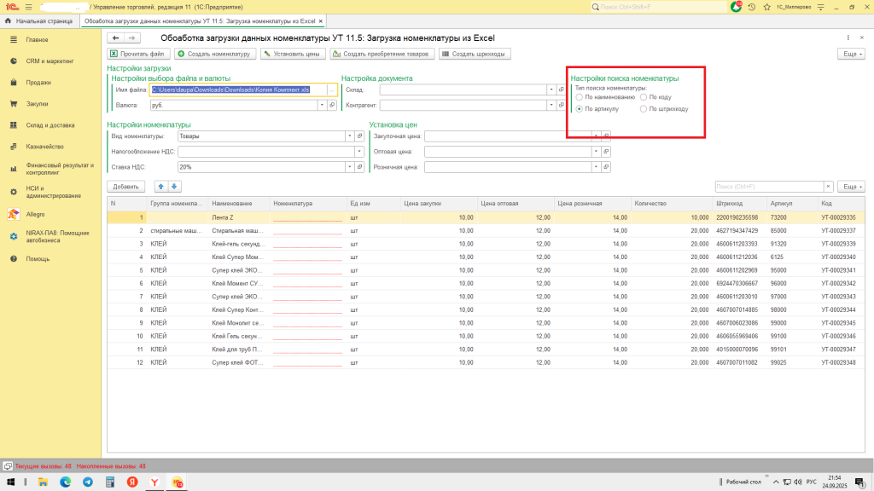Expand the Валюта dropdown list
The image size is (874, 491).
(x=322, y=106)
